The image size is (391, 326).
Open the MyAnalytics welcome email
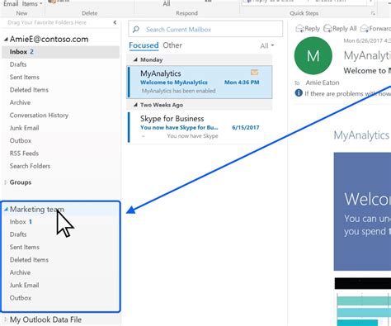[200, 82]
